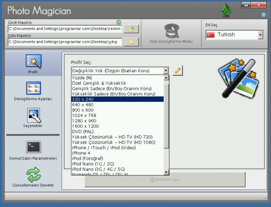The width and height of the screenshot is (271, 207).
Task: Browse for Girdi Klasörü input folder
Action: [x=131, y=29]
